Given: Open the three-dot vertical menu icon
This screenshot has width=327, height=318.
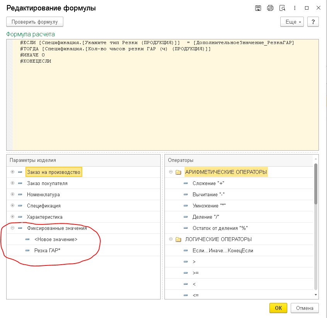Looking at the screenshot, I should (295, 8).
